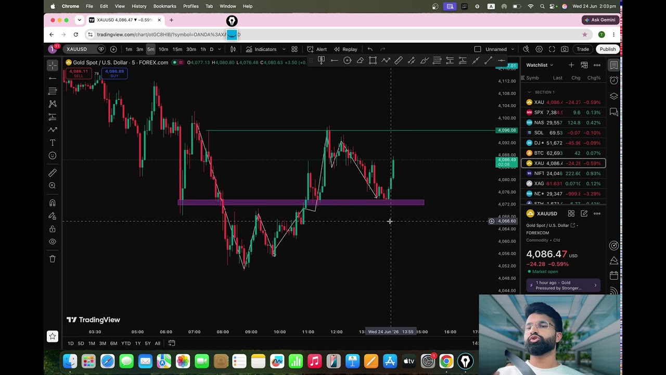Viewport: 666px width, 375px height.
Task: Select eraser in floating drawing toolbar
Action: pos(360,60)
